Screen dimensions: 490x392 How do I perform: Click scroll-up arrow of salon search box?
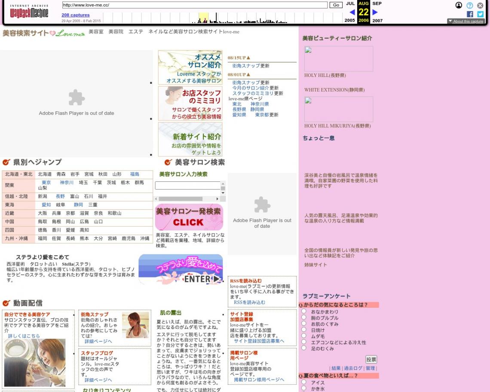point(223,183)
